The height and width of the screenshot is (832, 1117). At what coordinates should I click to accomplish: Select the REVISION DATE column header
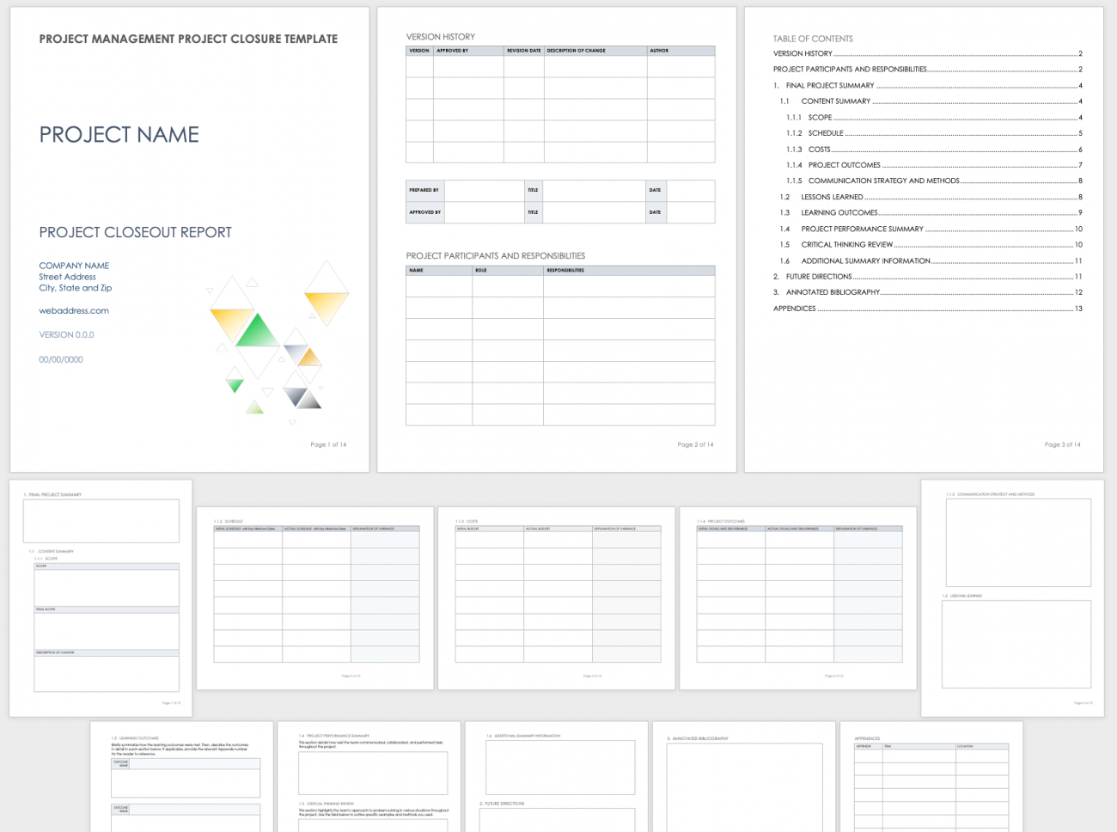coord(524,51)
